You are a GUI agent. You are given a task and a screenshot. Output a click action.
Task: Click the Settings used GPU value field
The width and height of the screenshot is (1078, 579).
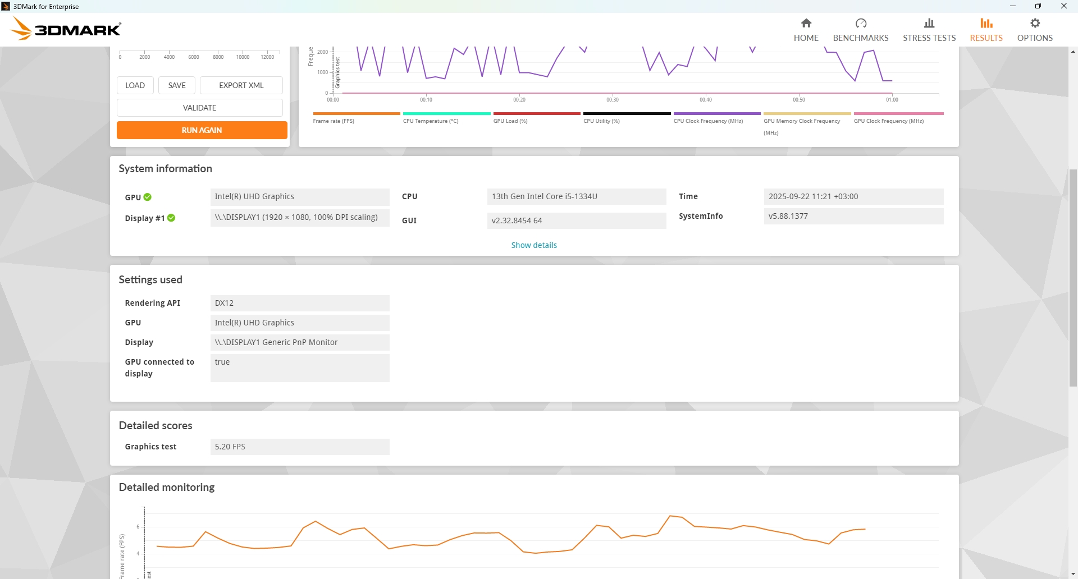[x=300, y=323]
